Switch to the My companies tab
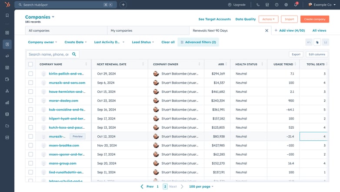340x192 pixels. pos(148,30)
